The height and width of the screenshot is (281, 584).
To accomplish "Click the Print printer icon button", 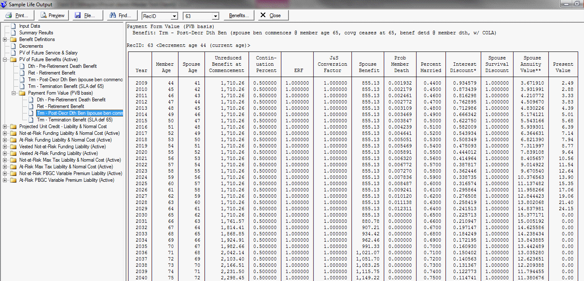I will tap(9, 15).
